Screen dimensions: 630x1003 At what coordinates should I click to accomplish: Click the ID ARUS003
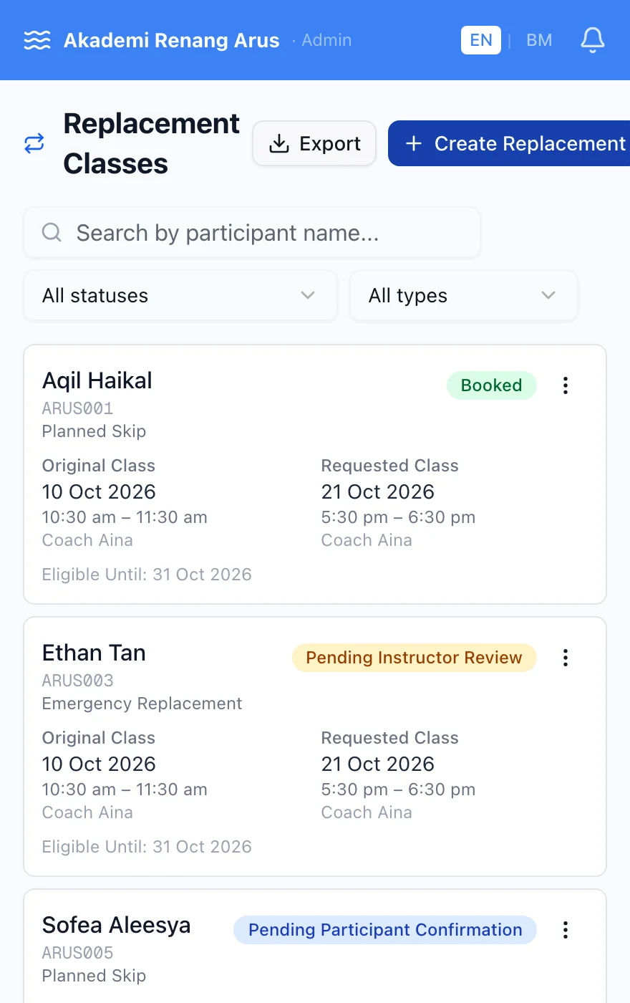tap(77, 681)
